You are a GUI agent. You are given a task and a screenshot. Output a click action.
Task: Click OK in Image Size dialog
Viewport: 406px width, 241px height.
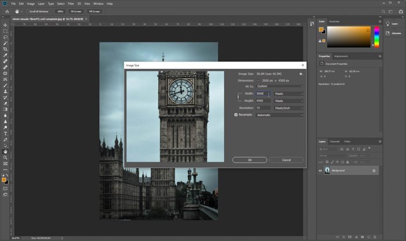tap(250, 160)
